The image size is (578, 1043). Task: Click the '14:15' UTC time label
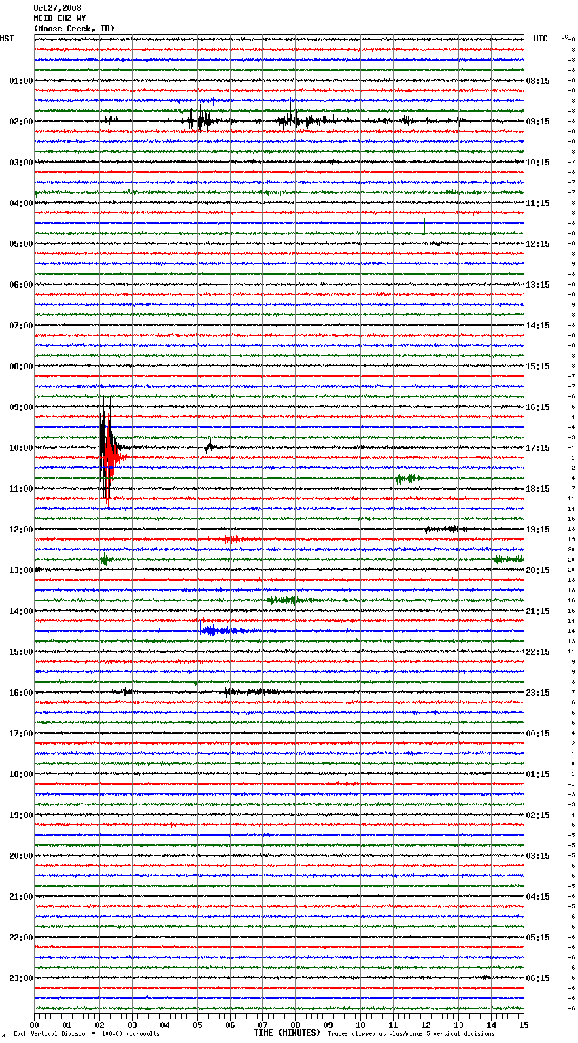point(538,326)
